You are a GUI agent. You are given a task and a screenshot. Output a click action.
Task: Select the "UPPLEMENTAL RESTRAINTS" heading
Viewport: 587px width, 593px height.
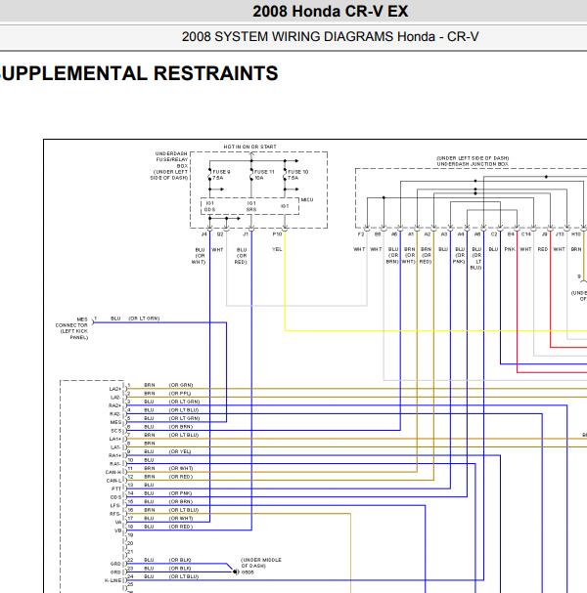139,73
